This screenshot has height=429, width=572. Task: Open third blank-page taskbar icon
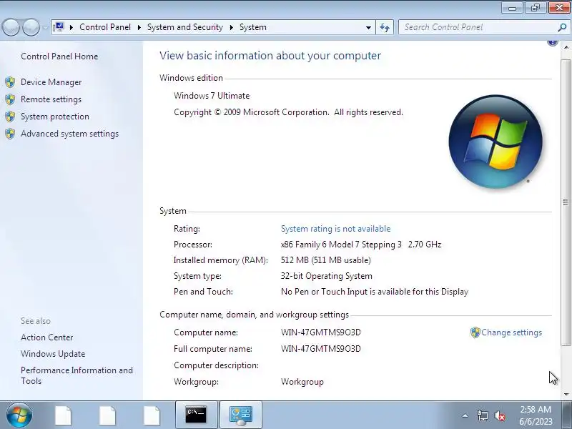pyautogui.click(x=152, y=415)
